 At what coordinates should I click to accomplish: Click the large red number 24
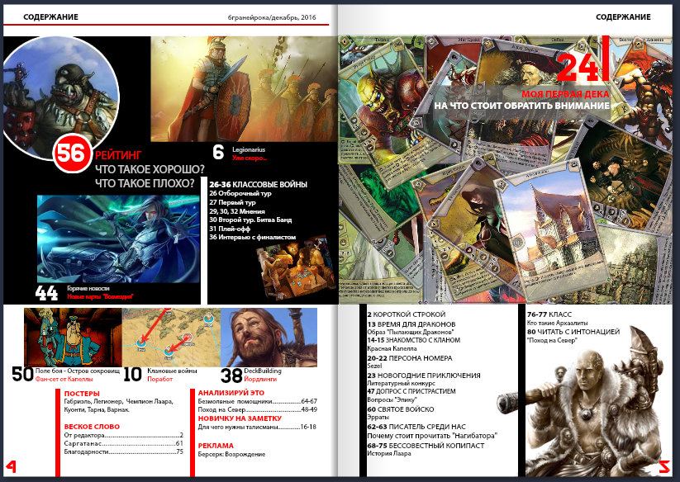578,67
